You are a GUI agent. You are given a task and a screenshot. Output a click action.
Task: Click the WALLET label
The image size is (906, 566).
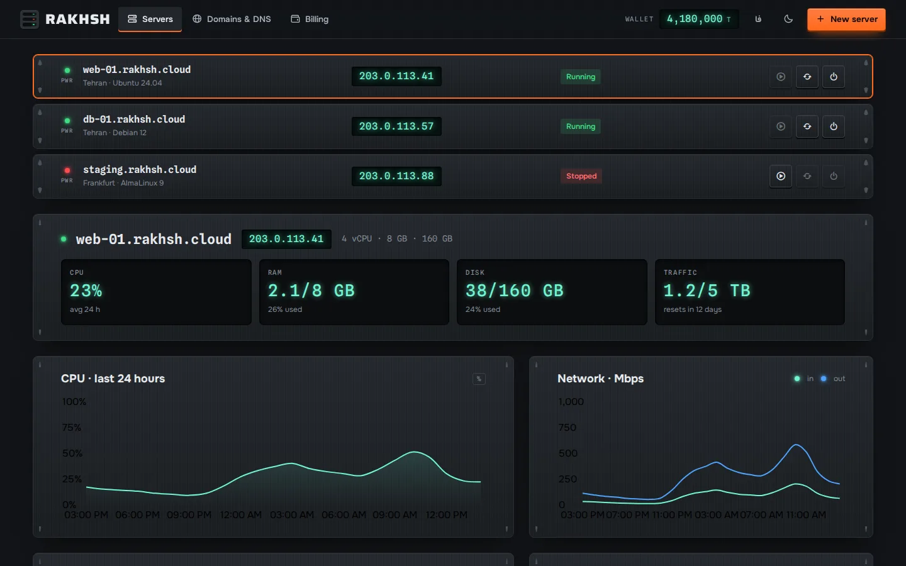tap(639, 19)
